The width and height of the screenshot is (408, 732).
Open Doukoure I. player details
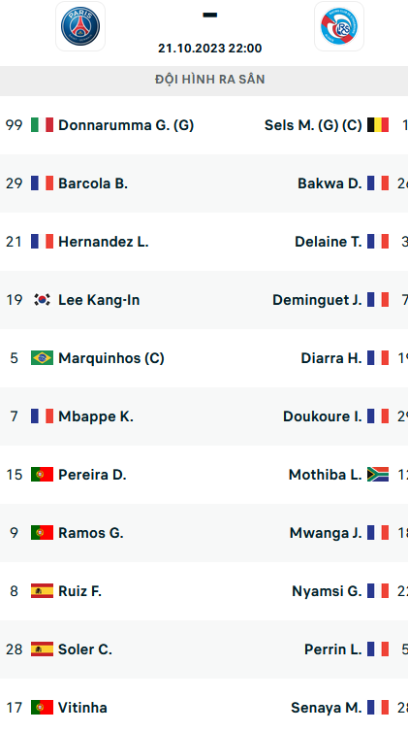[x=322, y=416]
